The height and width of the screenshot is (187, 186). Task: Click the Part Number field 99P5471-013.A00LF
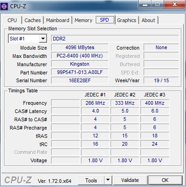click(80, 72)
